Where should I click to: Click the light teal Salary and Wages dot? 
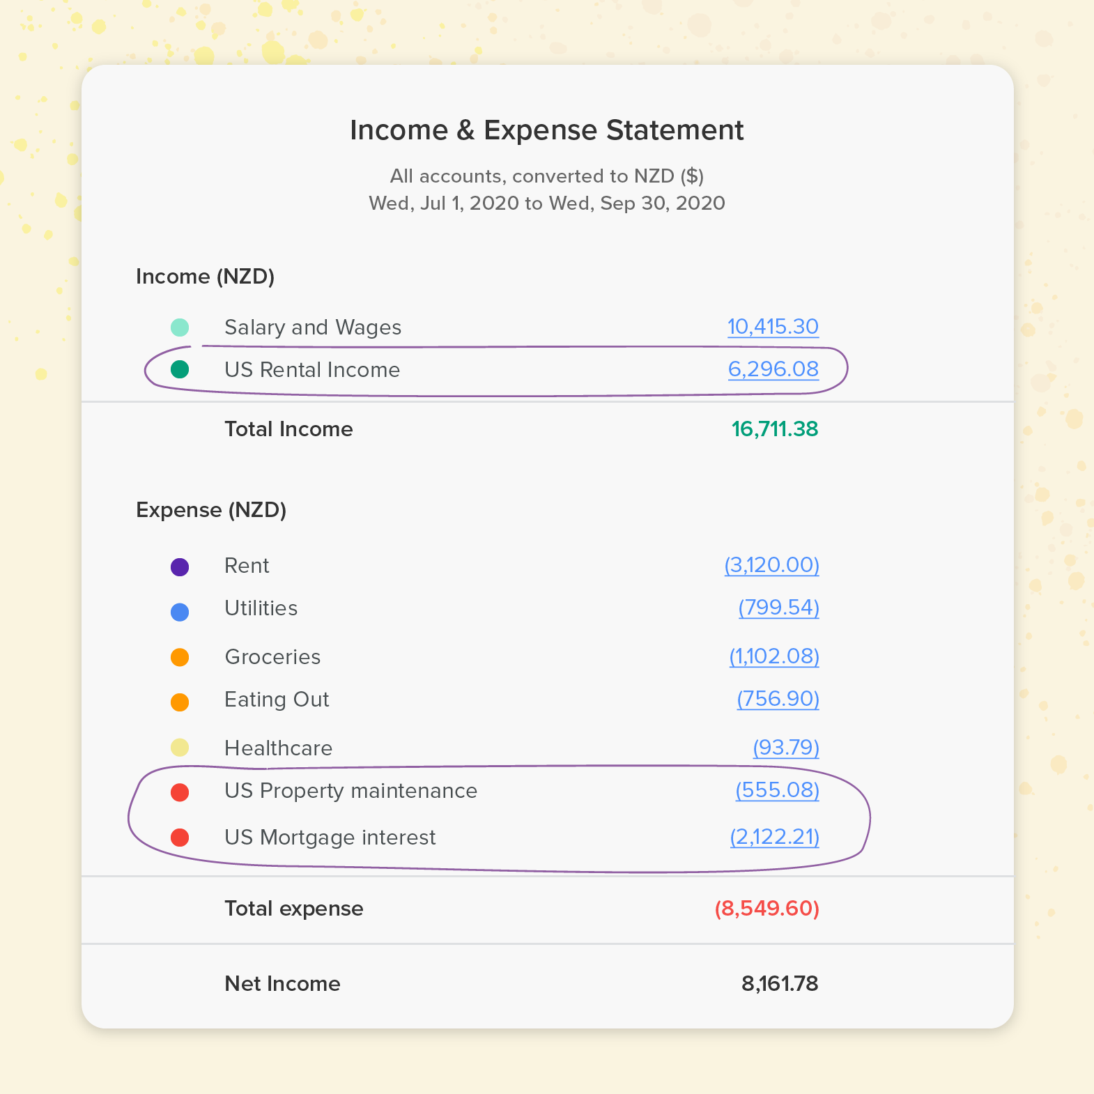[180, 328]
